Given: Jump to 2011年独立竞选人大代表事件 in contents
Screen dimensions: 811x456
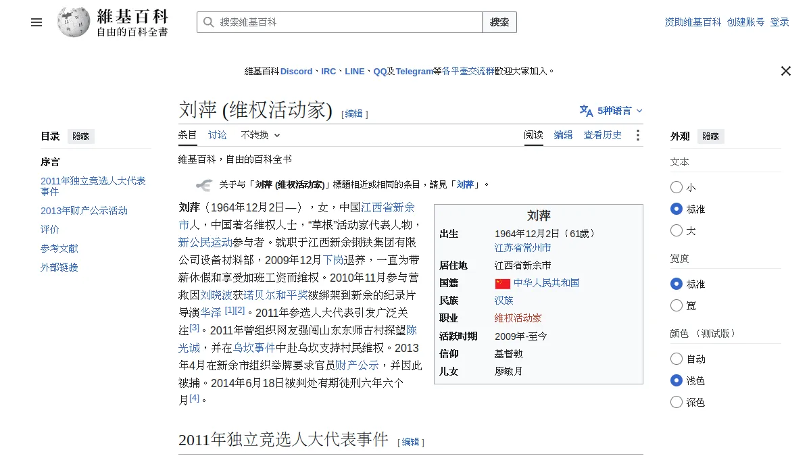Looking at the screenshot, I should tap(93, 186).
